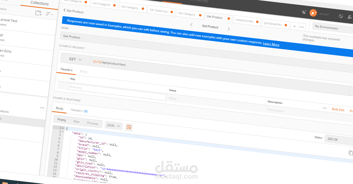
Task: Open the {{url}}/api/bra request tab
Action: pos(273,24)
